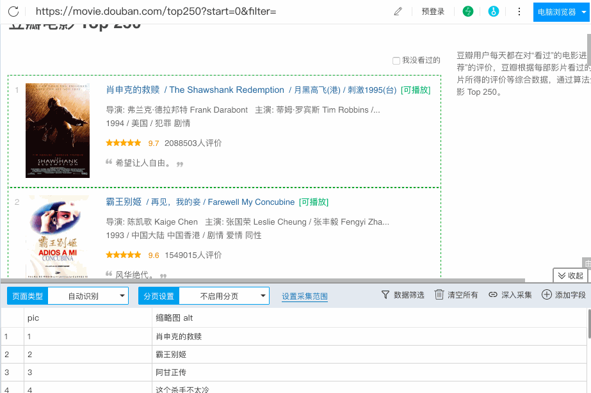Image resolution: width=591 pixels, height=393 pixels.
Task: Select the 肖申克的救赎 table cell
Action: point(369,336)
